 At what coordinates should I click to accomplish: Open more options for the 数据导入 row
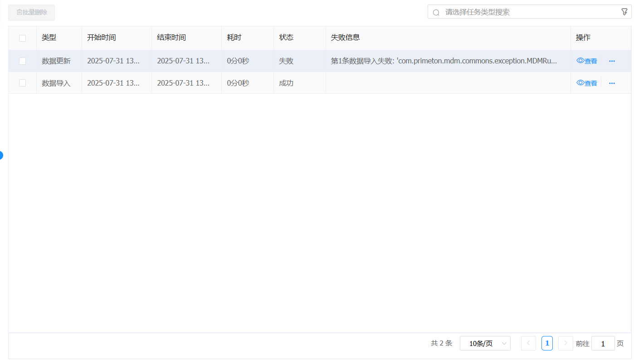(x=612, y=83)
